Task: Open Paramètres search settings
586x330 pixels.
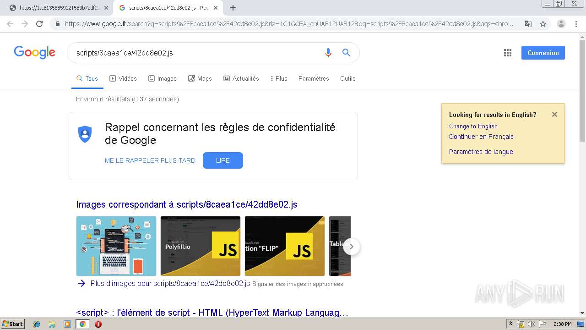Action: [314, 78]
